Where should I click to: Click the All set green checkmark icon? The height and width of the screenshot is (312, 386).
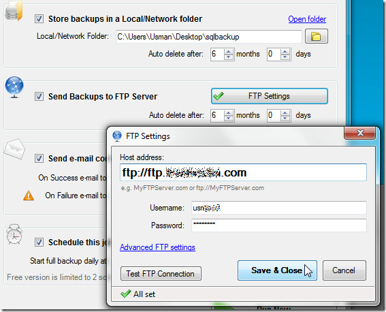(126, 294)
